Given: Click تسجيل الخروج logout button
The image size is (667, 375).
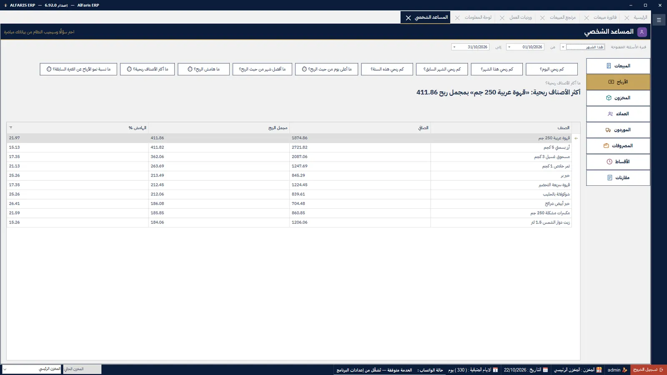Looking at the screenshot, I should click(x=648, y=370).
